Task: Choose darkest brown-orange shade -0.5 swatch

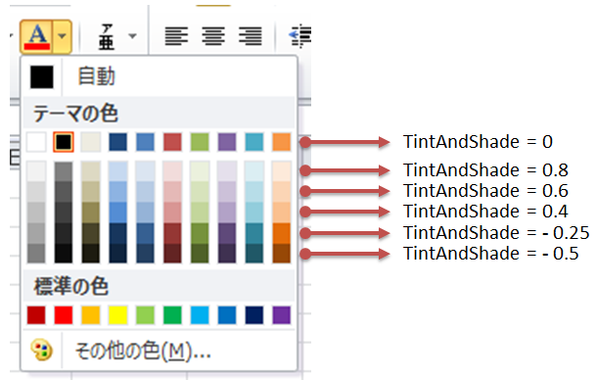Action: point(282,253)
